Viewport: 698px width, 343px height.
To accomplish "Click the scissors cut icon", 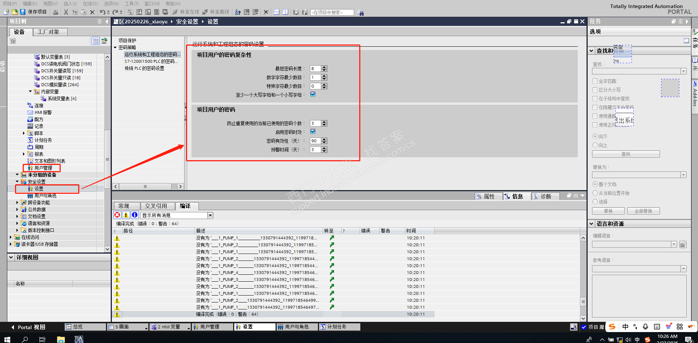I will tap(66, 12).
